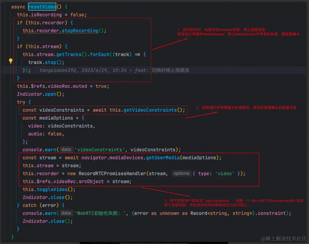The height and width of the screenshot is (244, 309).
Task: Click data: hint before 'videoConstraints' string
Action: click(67, 150)
